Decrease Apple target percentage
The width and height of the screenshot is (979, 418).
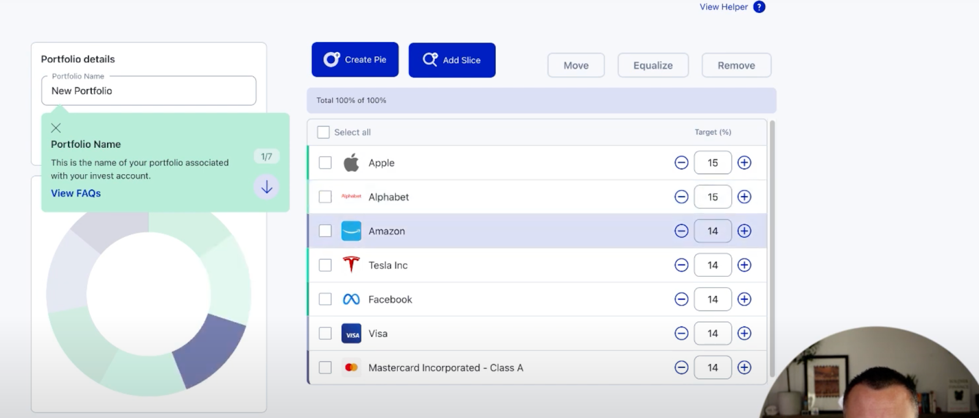click(681, 163)
